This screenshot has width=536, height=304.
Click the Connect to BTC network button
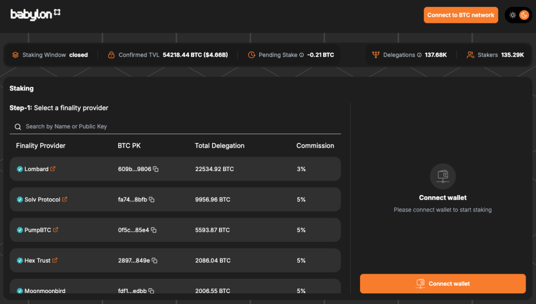click(x=461, y=15)
